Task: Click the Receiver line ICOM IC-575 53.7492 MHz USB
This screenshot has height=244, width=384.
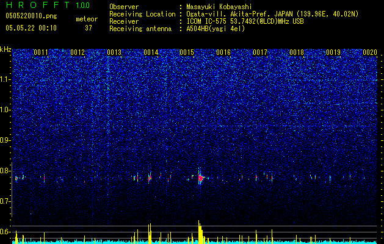Action: [206, 21]
